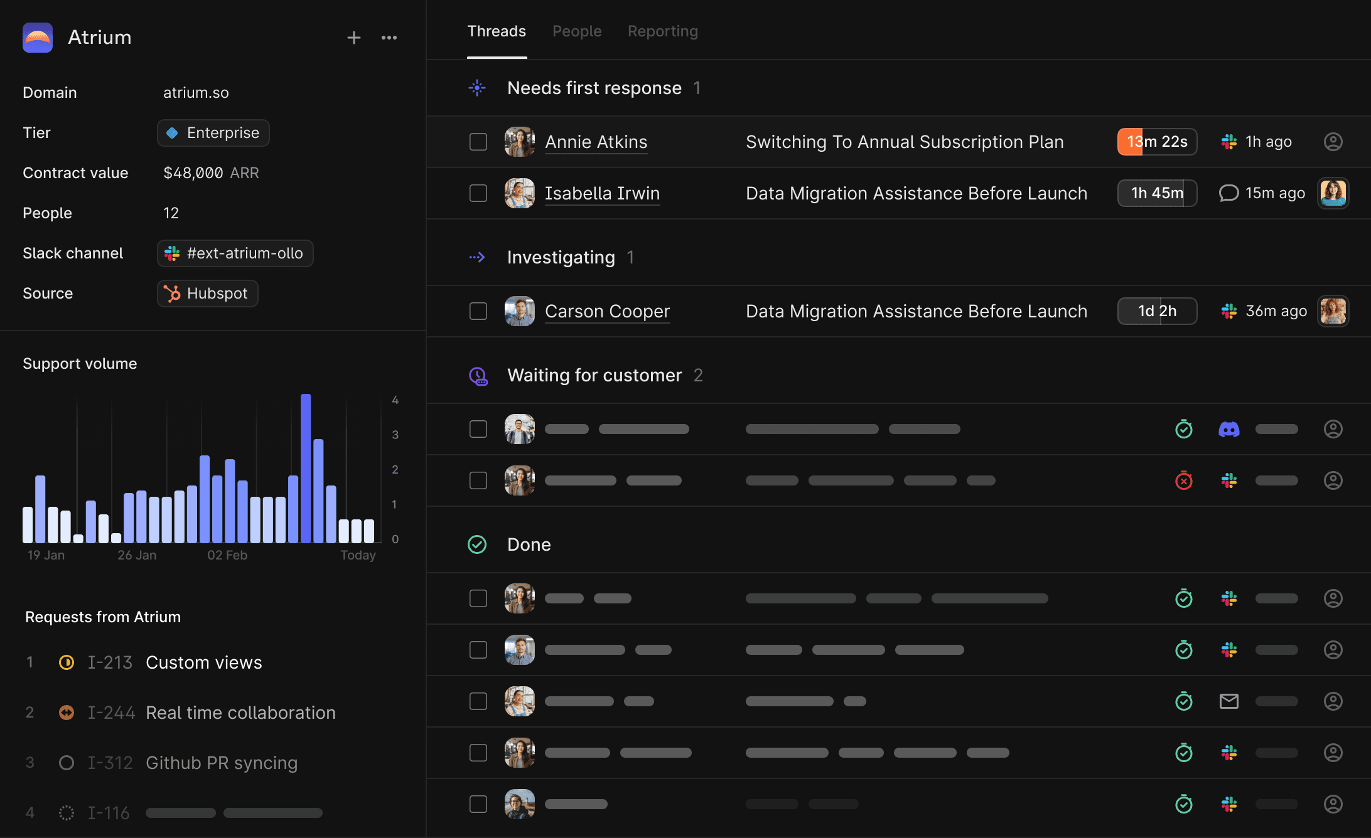
Task: Select the Isabella Irwin thread checkbox
Action: (478, 193)
